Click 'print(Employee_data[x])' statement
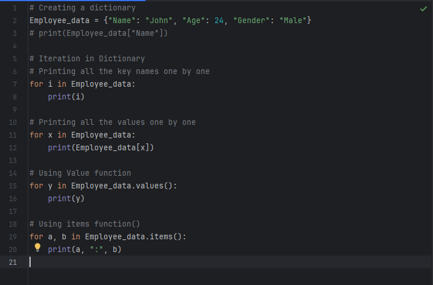 [x=101, y=147]
